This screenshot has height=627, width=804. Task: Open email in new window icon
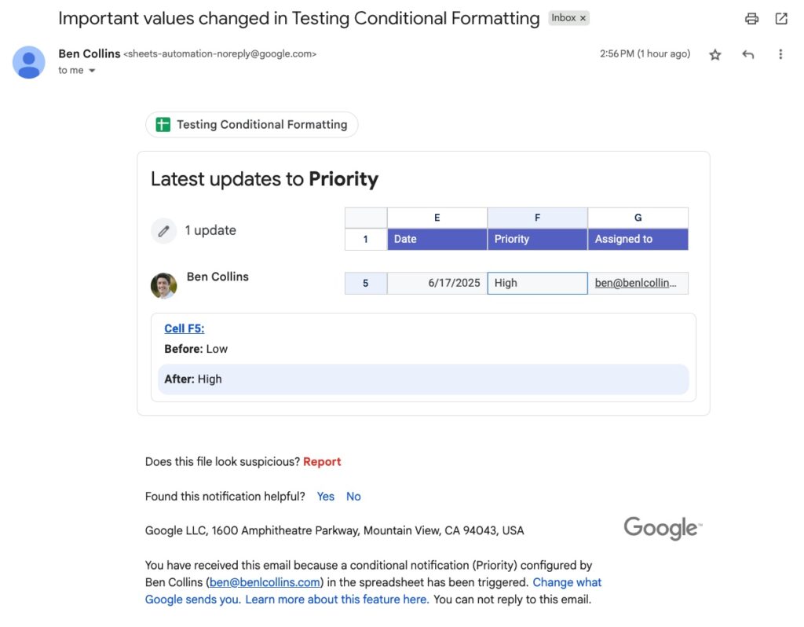[x=781, y=19]
